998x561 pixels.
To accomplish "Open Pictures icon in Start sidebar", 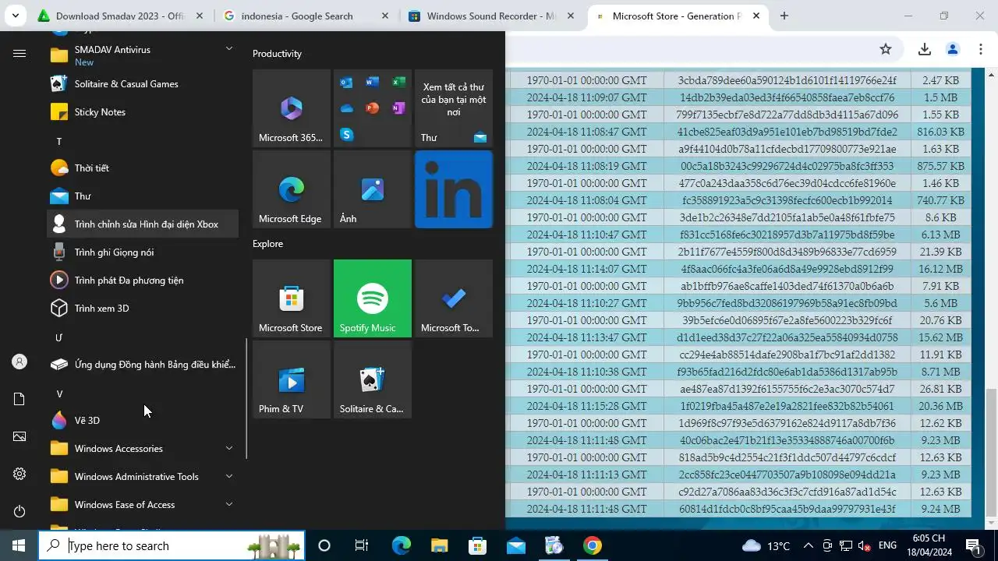I will (19, 436).
